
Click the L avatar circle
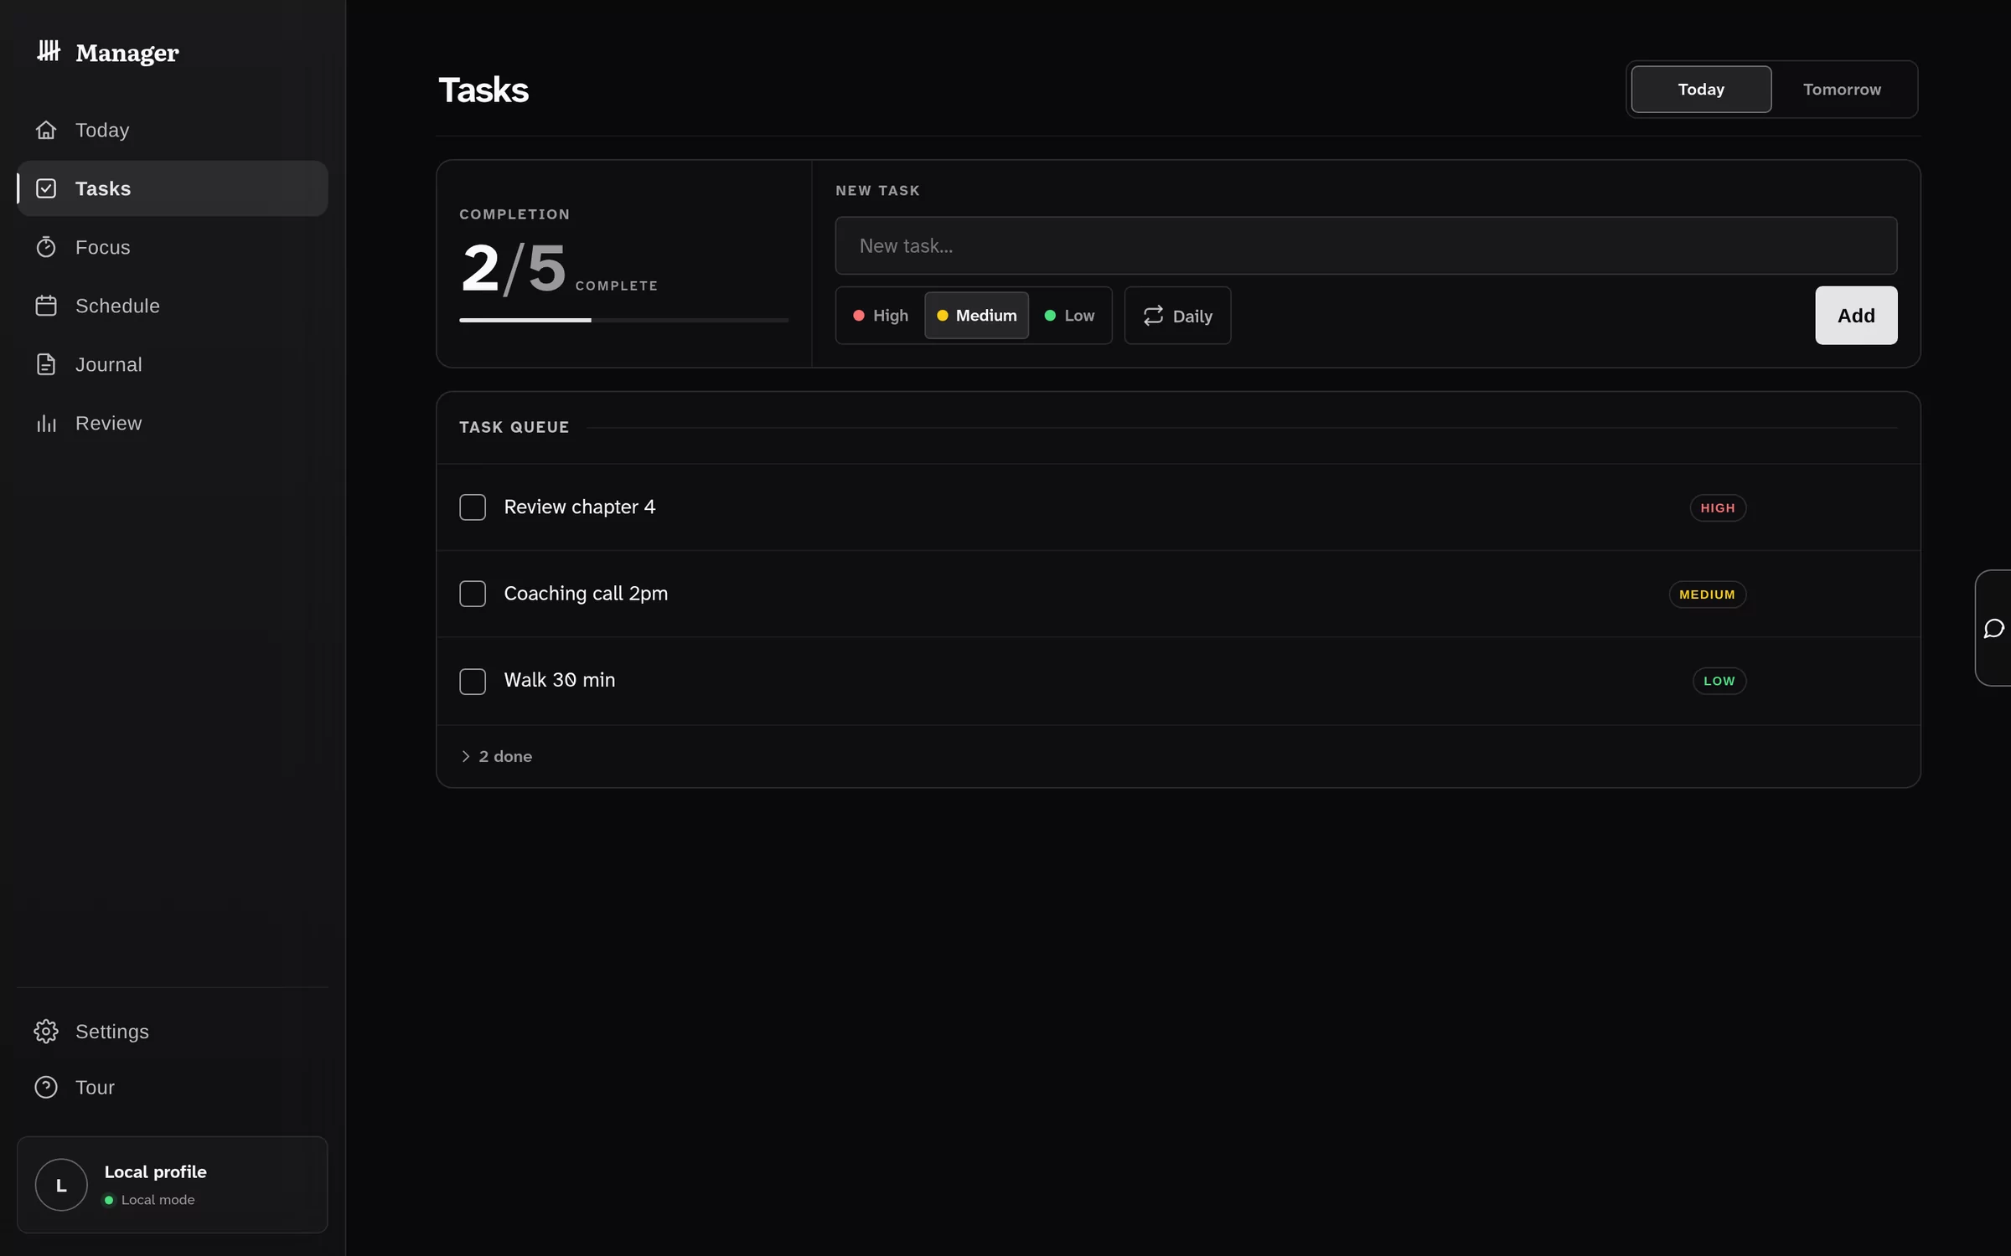coord(61,1185)
